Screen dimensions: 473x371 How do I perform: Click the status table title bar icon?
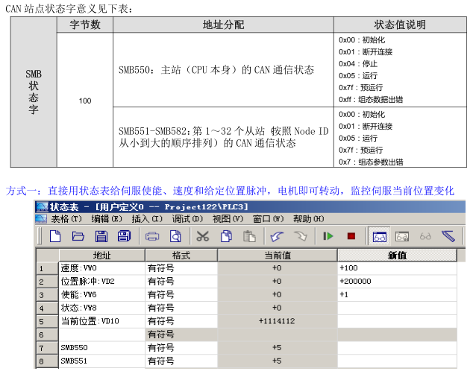pyautogui.click(x=42, y=207)
